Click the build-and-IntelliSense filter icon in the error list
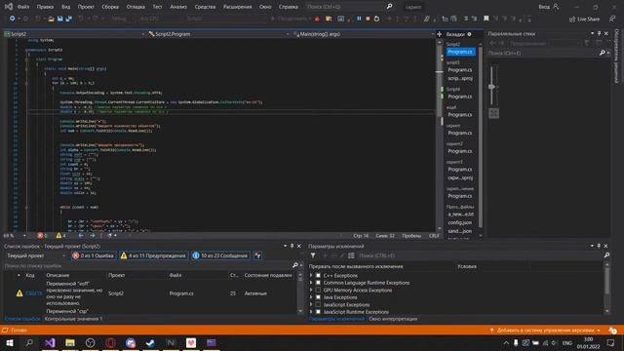The width and height of the screenshot is (624, 351). click(x=257, y=255)
